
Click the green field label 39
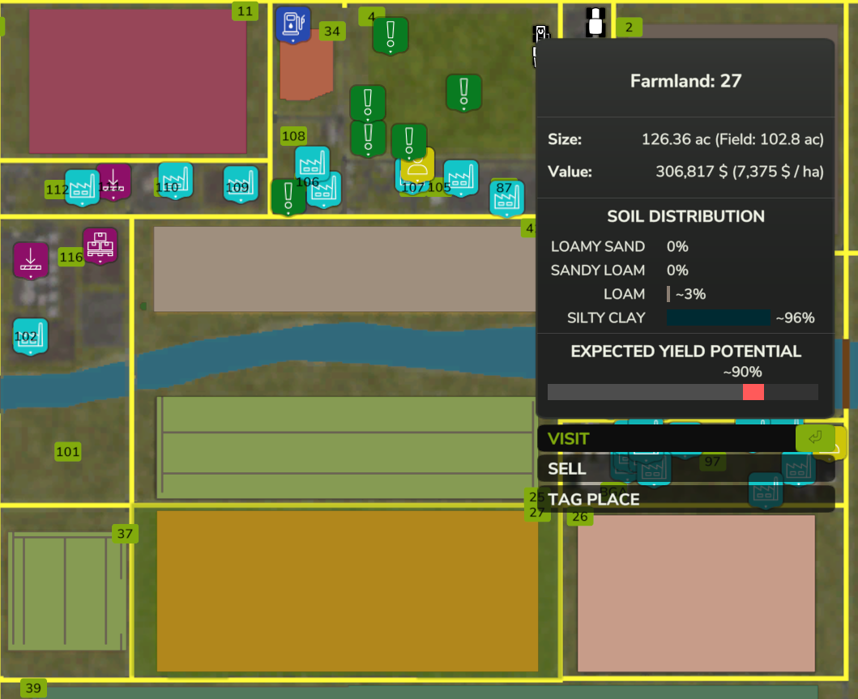tap(33, 688)
